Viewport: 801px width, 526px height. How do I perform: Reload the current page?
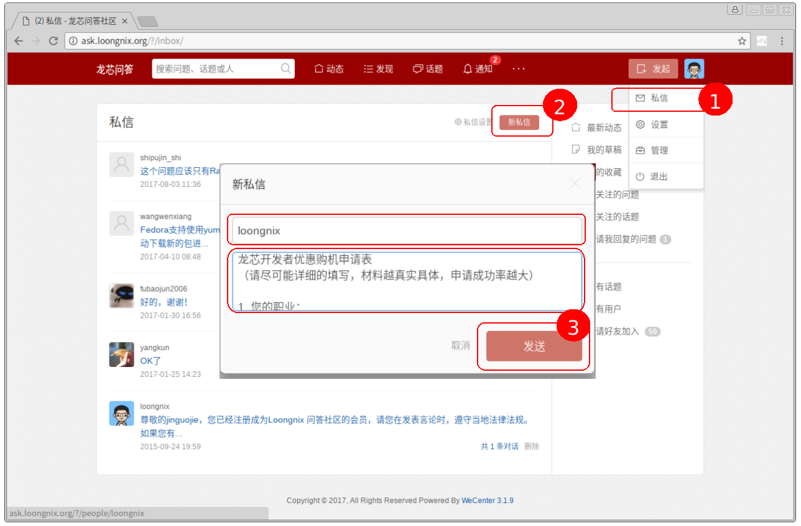(x=53, y=41)
